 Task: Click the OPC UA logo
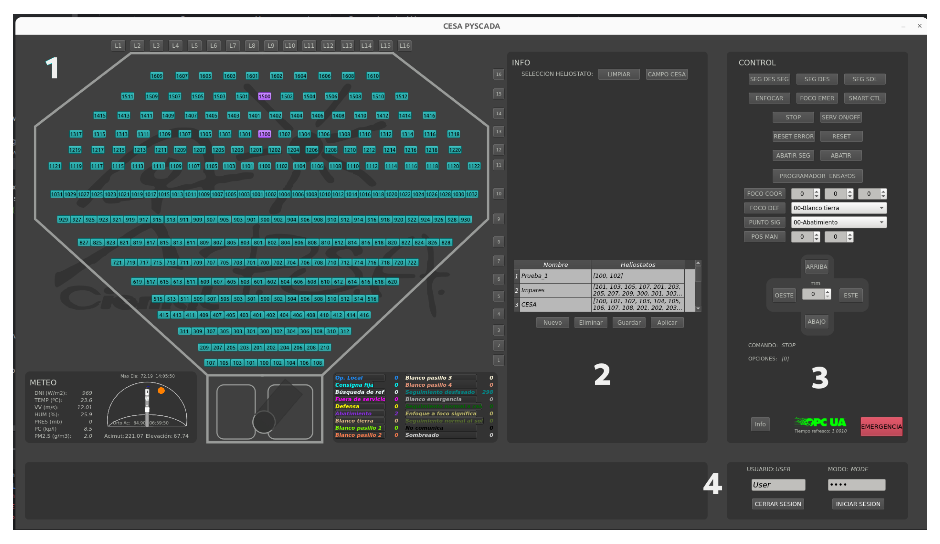click(820, 422)
